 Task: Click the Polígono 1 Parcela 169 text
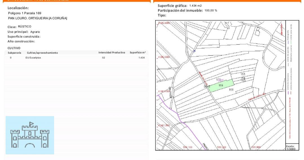tap(25, 13)
